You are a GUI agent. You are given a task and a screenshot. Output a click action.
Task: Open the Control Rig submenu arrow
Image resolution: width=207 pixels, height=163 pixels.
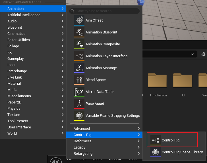pos(139,135)
